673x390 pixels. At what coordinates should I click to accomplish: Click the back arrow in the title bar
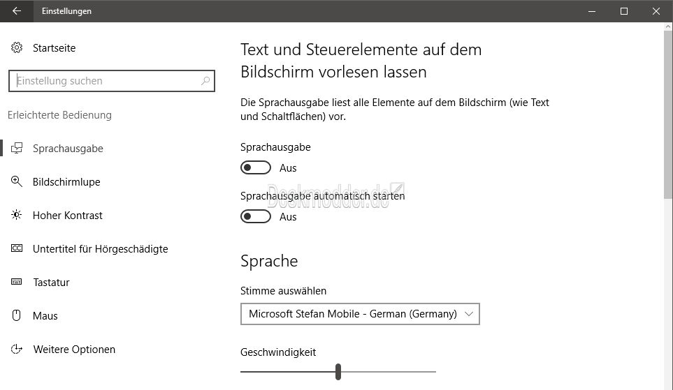(x=17, y=11)
